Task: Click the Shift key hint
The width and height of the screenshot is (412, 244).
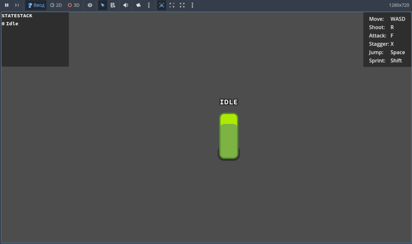Action: tap(396, 60)
